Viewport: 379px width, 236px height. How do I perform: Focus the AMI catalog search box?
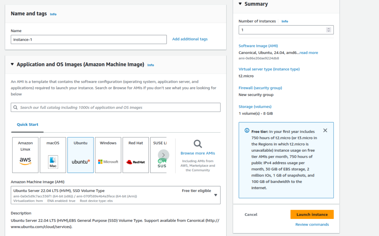(x=115, y=107)
